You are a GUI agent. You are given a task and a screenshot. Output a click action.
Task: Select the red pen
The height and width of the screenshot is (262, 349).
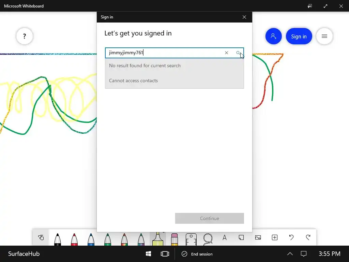click(74, 239)
